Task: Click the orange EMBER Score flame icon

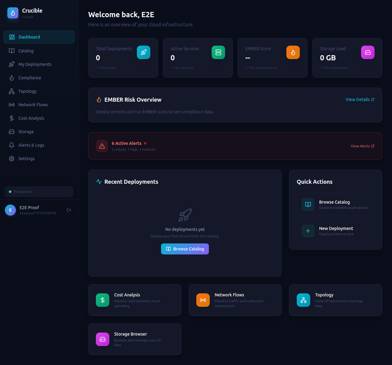Action: (293, 52)
